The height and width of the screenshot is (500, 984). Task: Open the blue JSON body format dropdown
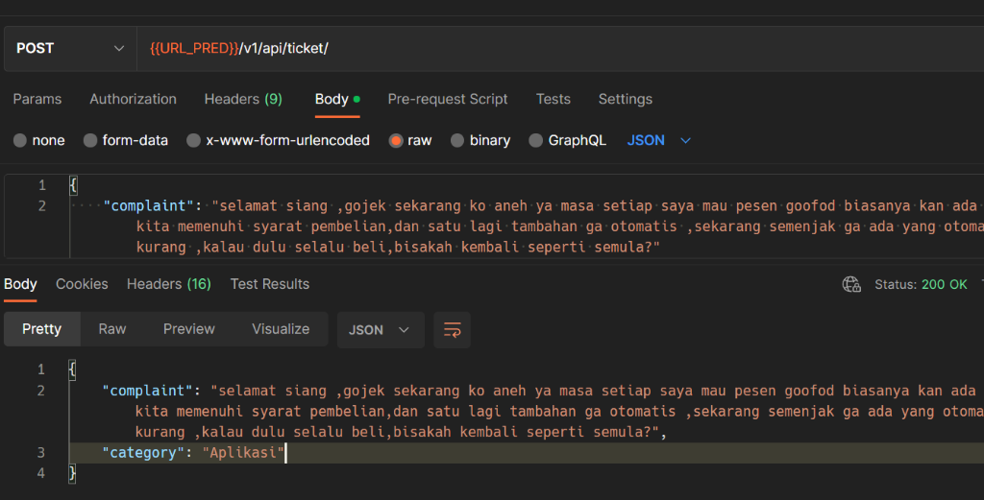(x=659, y=140)
